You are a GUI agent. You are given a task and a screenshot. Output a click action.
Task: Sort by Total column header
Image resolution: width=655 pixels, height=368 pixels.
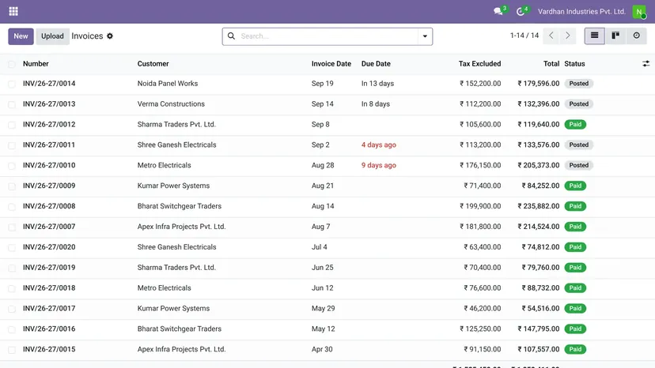[551, 64]
